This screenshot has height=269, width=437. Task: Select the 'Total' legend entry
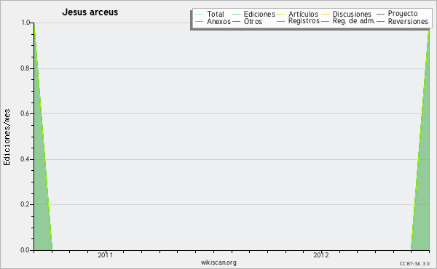point(216,14)
